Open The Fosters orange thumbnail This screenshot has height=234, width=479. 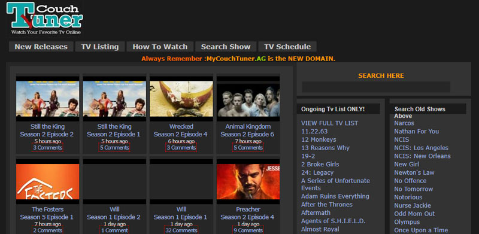tap(48, 181)
